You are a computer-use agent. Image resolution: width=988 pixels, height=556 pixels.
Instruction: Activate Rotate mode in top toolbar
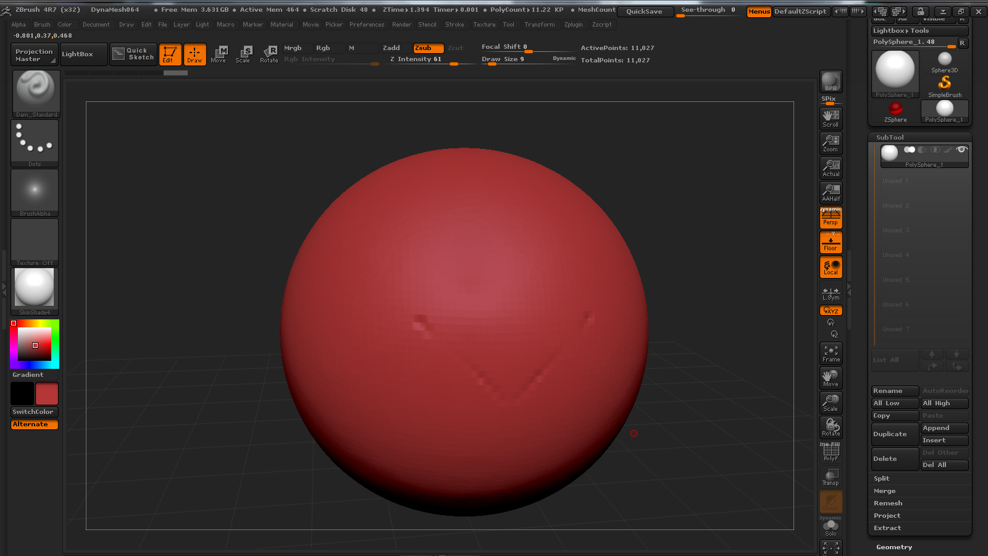tap(269, 54)
